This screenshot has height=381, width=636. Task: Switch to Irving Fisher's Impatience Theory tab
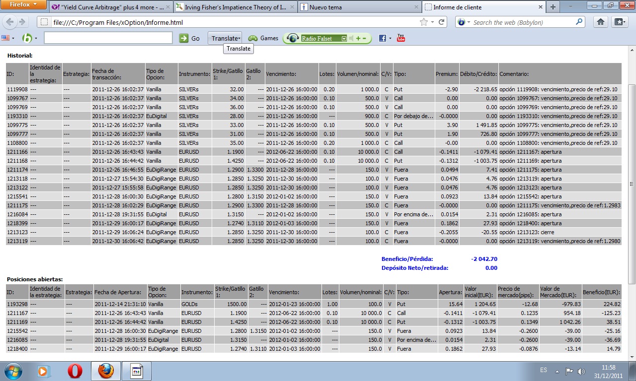tap(235, 7)
